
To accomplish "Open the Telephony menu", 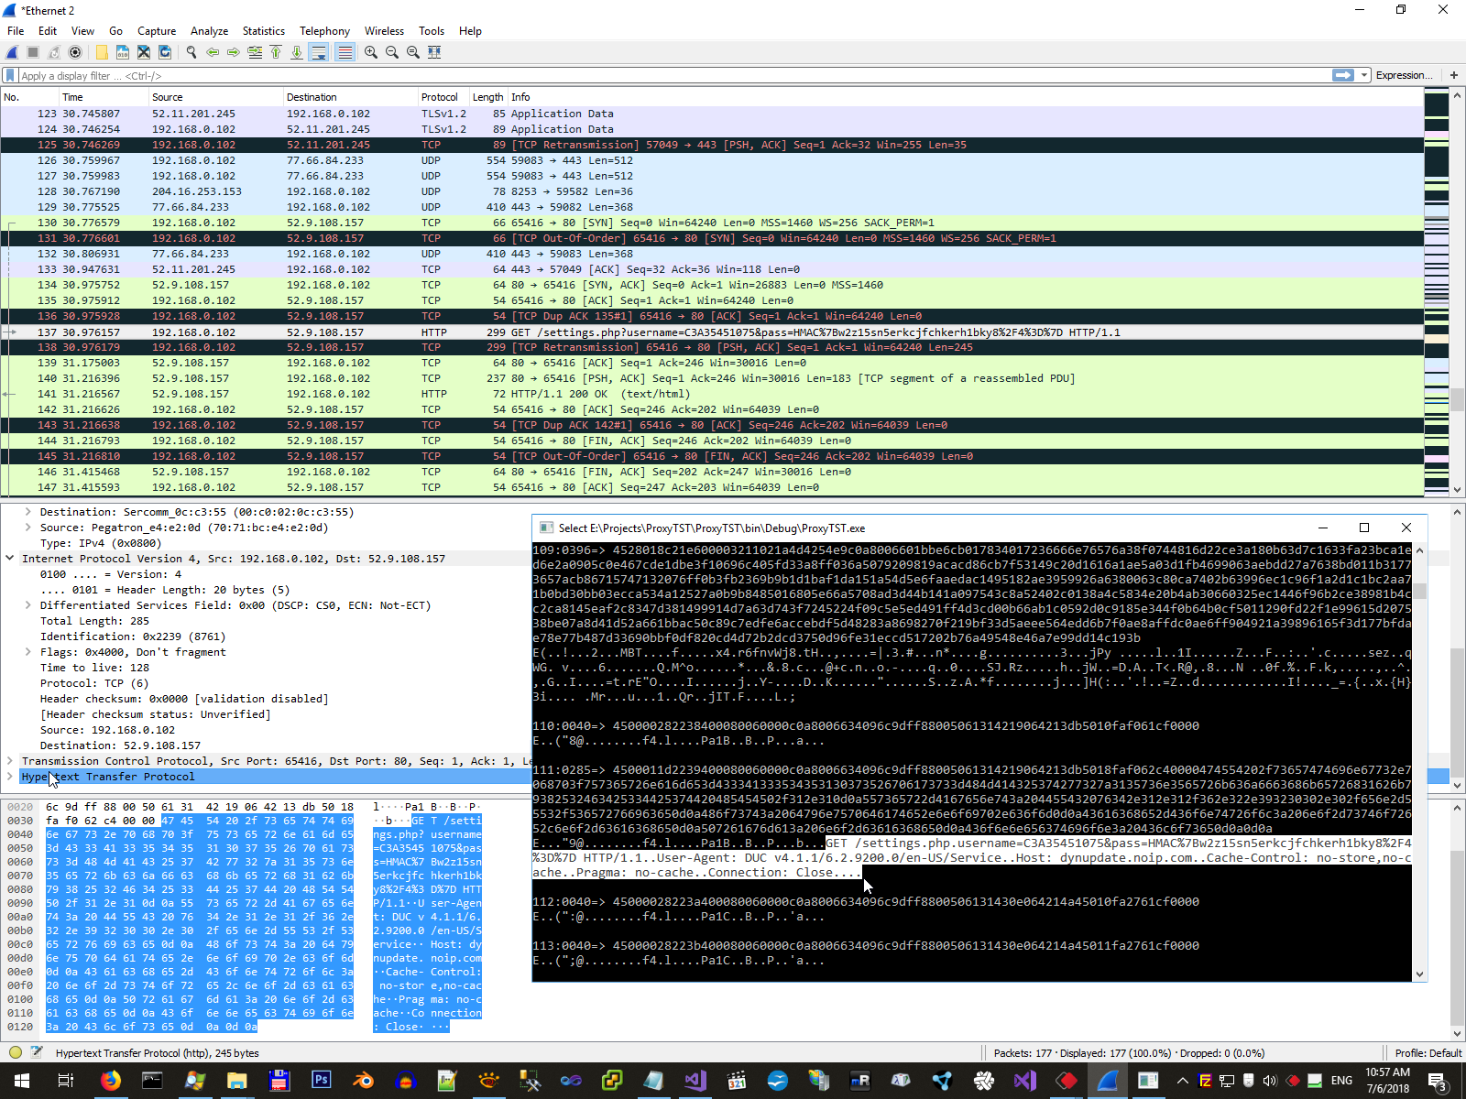I will pos(324,30).
